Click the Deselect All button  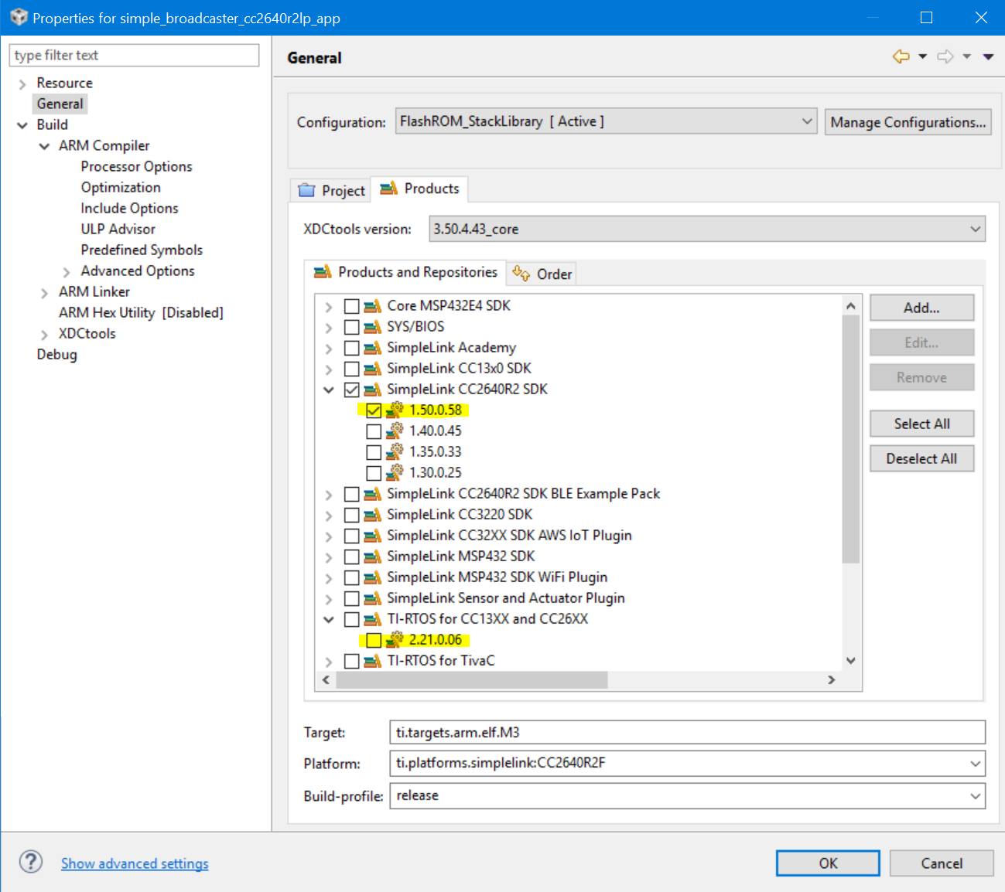point(921,458)
